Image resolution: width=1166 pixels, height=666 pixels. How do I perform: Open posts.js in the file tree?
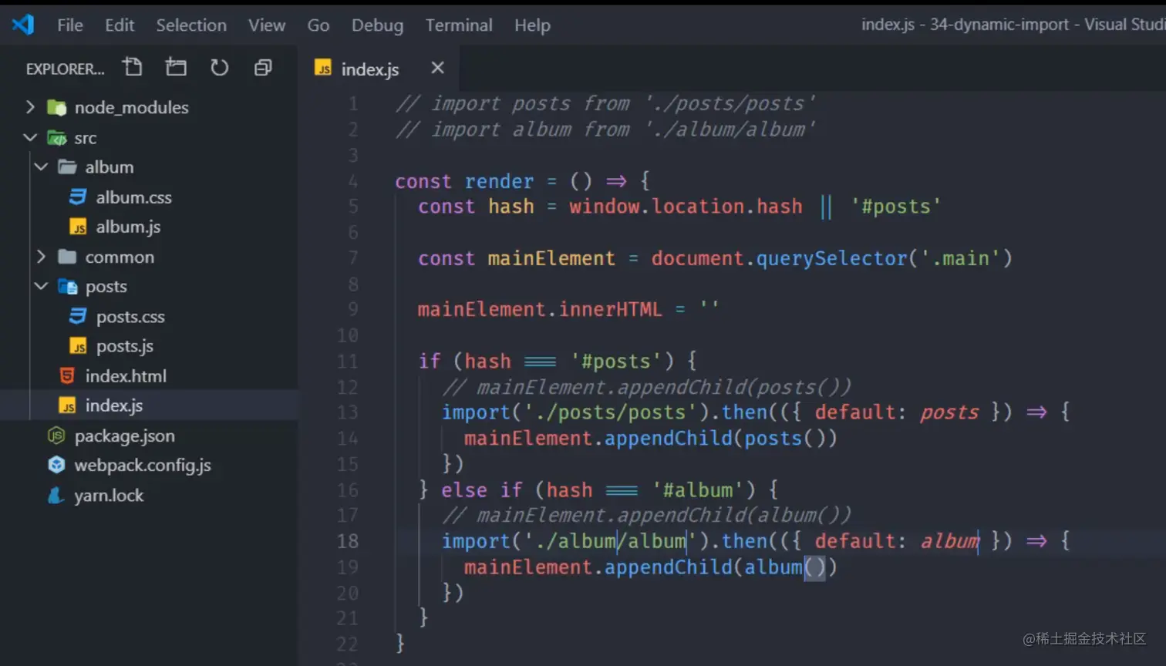pyautogui.click(x=124, y=346)
